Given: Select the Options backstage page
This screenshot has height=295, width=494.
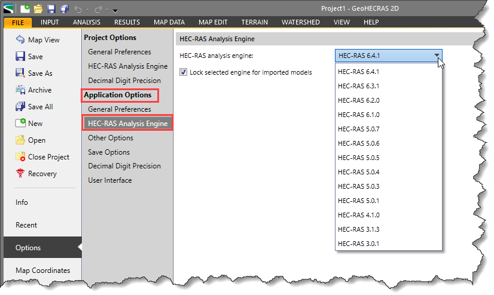Looking at the screenshot, I should [x=42, y=248].
